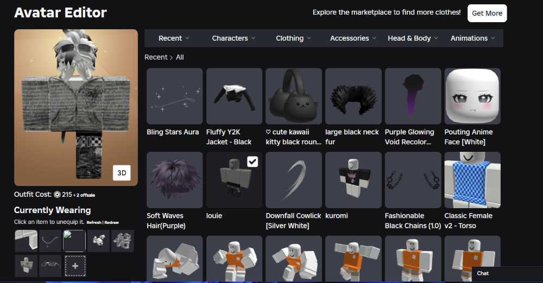This screenshot has height=283, width=543.
Task: Click the Soft Waves Hair(Purple) label
Action: [x=166, y=221]
